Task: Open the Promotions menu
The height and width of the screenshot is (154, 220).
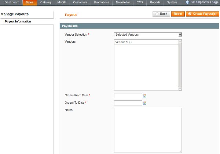Action: click(102, 3)
